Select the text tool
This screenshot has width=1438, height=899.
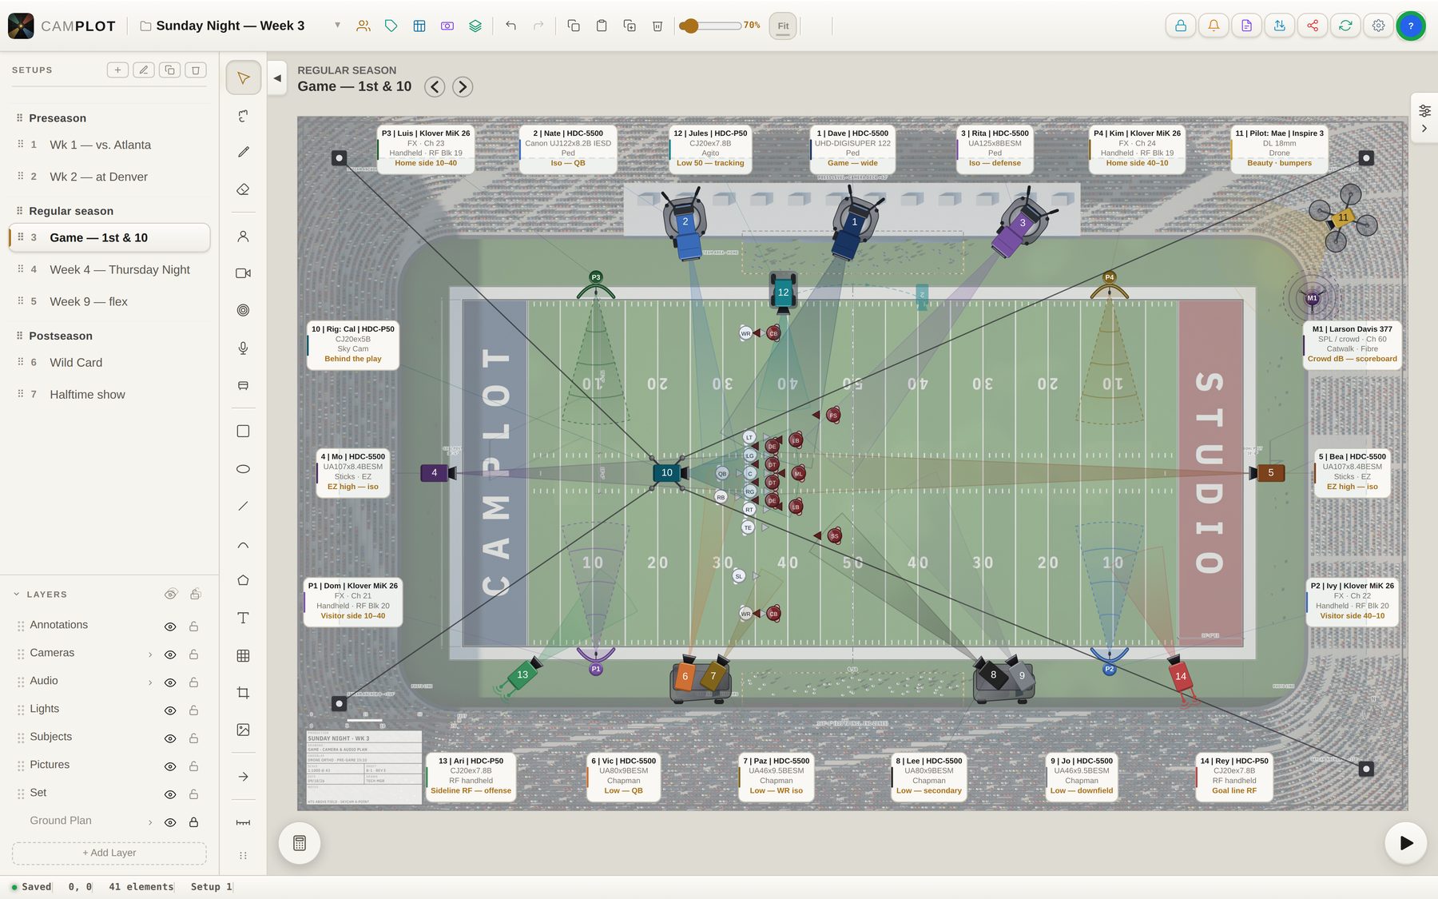click(x=244, y=618)
